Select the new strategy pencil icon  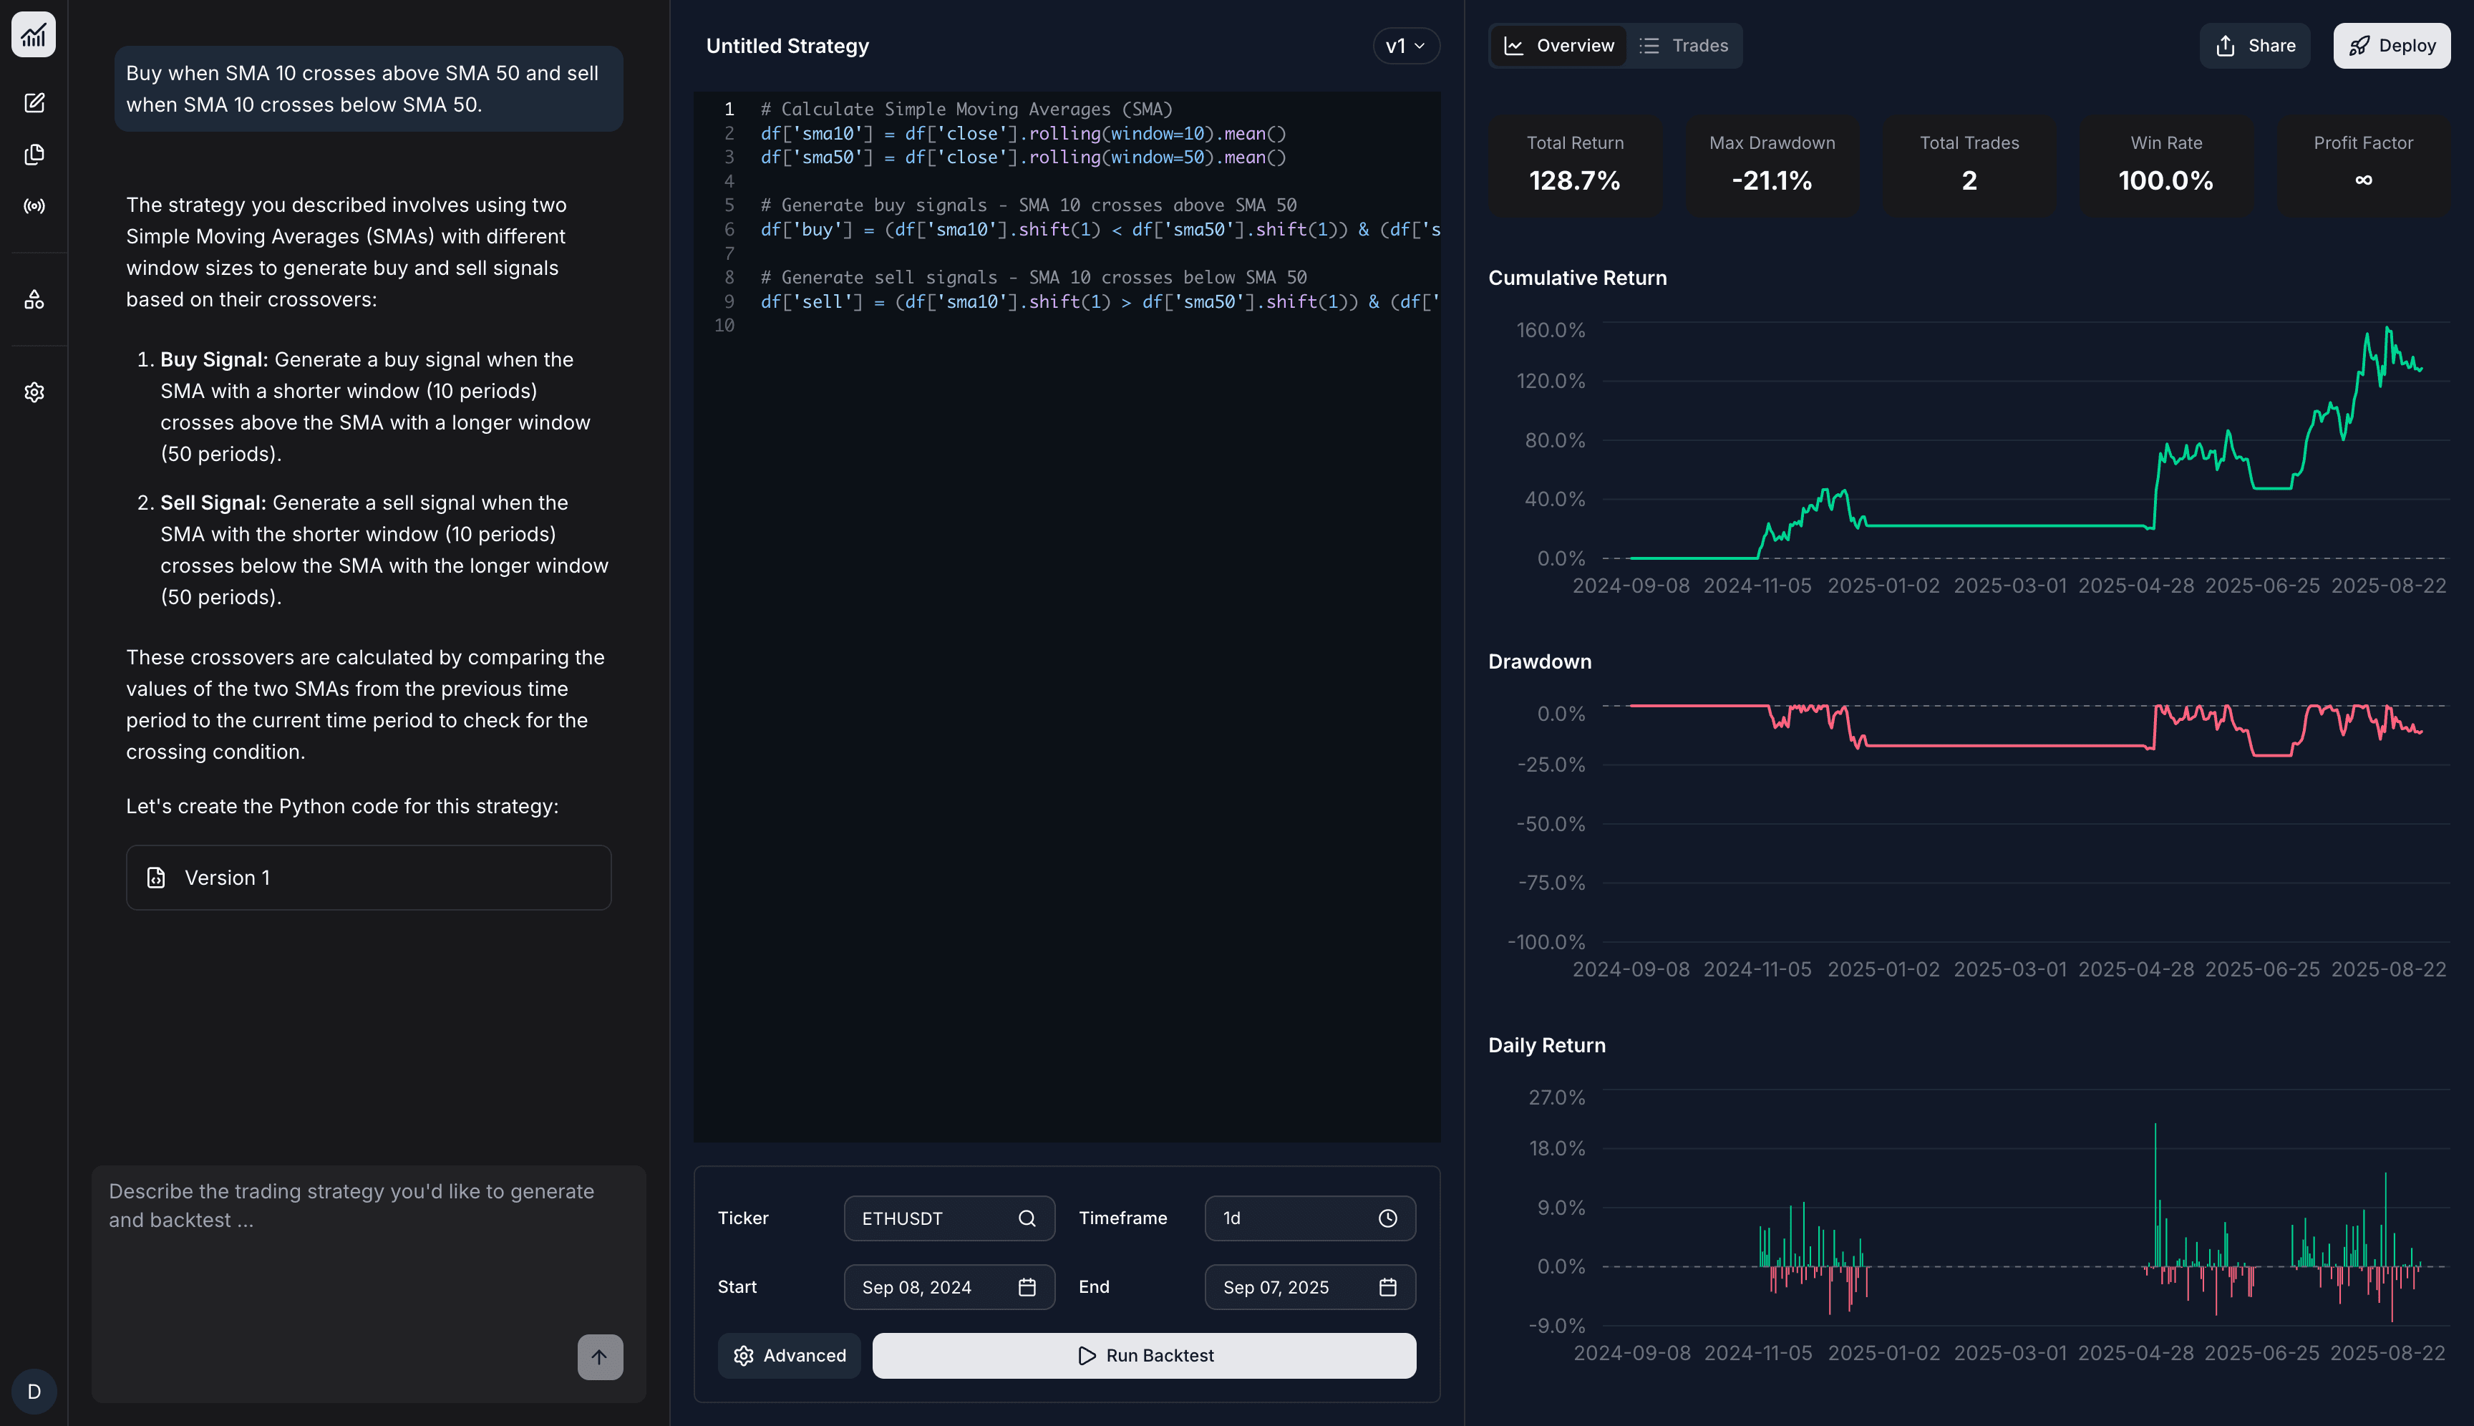click(x=34, y=103)
